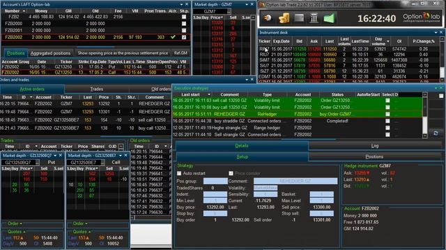
Task: Open Active orders tab
Action: click(x=32, y=89)
